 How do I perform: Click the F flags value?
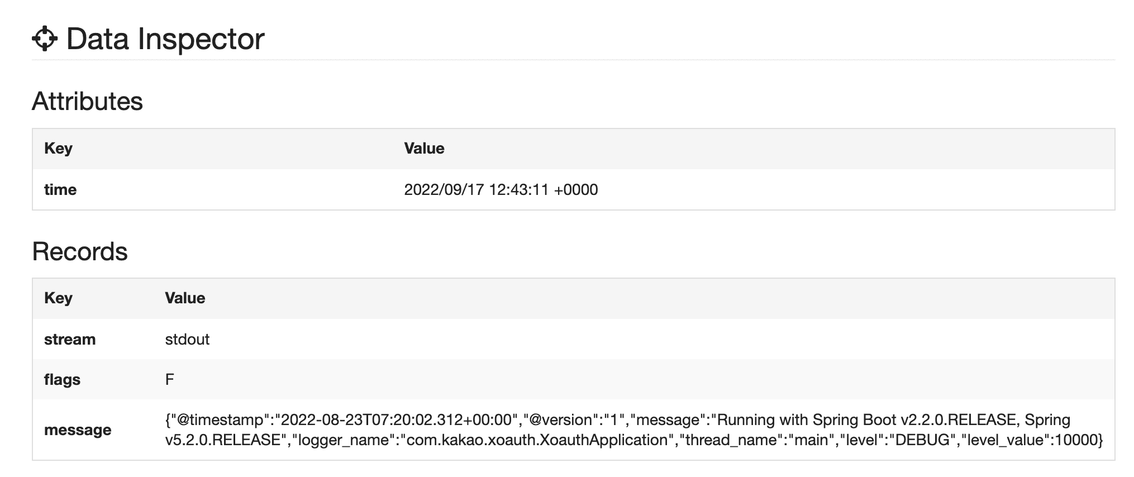[x=170, y=380]
